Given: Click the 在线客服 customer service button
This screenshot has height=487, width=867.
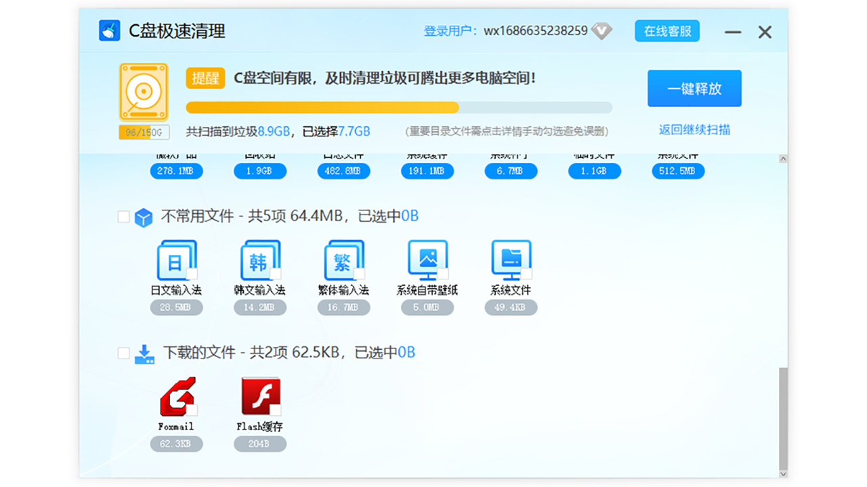Looking at the screenshot, I should (x=667, y=30).
